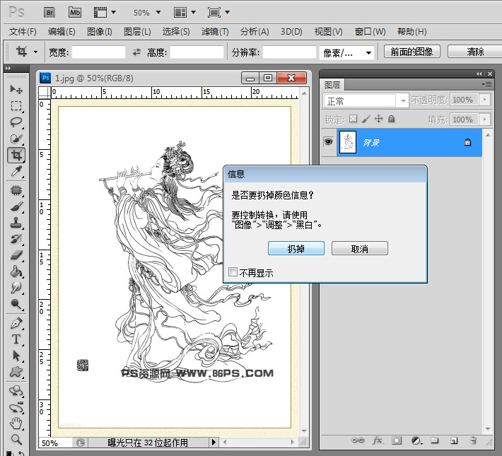502x456 pixels.
Task: Select the Lasso tool
Action: 16,122
